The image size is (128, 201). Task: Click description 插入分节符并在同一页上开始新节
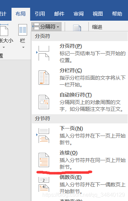point(92,164)
